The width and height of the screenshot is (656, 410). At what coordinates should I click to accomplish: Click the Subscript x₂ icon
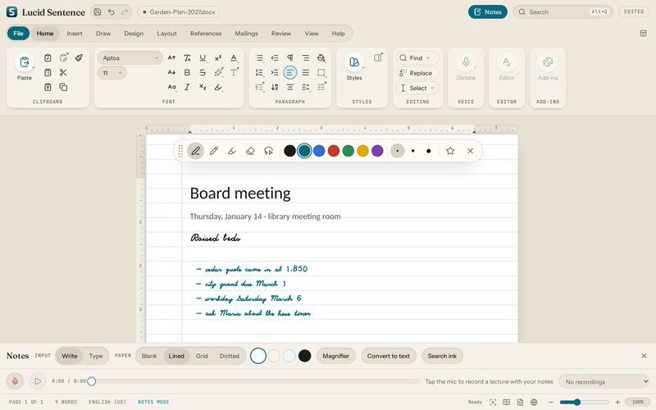click(x=203, y=87)
